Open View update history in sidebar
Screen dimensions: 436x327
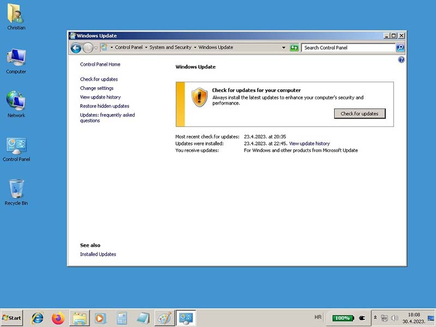click(100, 97)
